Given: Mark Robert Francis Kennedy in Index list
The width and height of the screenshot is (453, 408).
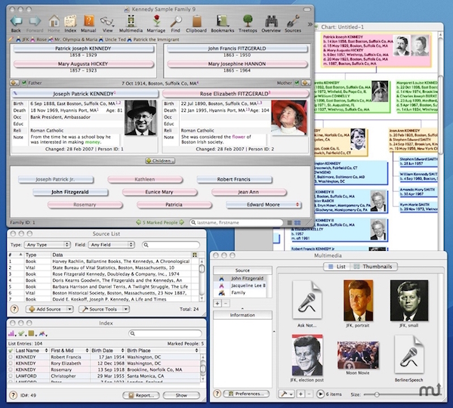Looking at the screenshot, I should [x=12, y=356].
